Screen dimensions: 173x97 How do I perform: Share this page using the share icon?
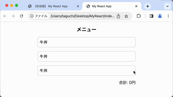pyautogui.click(x=118, y=16)
